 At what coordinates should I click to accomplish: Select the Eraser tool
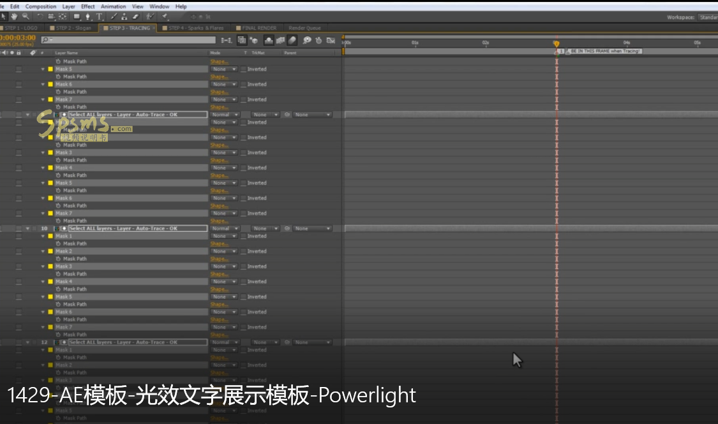(135, 17)
